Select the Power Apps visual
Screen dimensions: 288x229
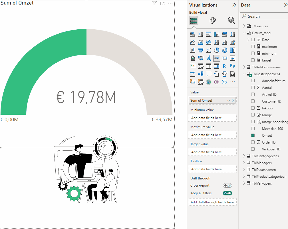[217, 82]
